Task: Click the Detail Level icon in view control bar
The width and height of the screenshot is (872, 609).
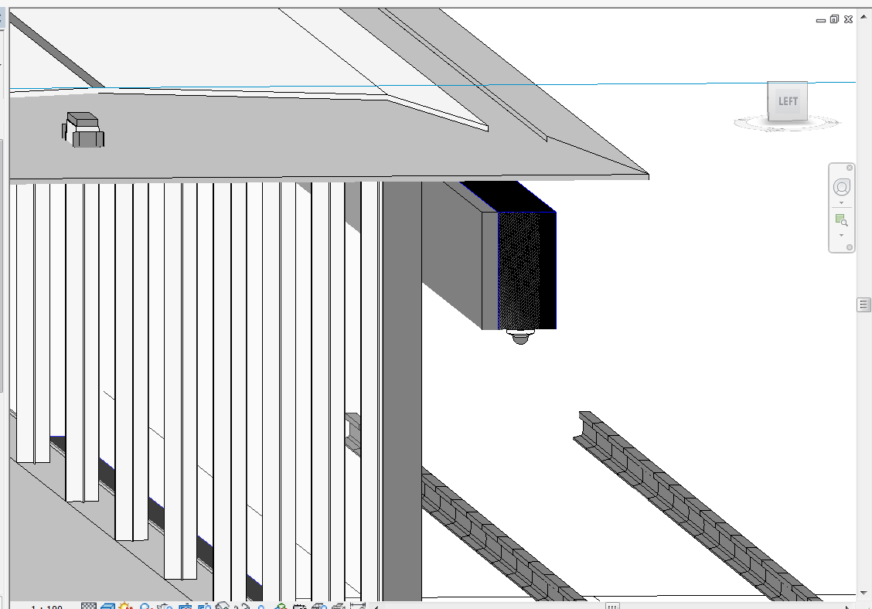Action: click(x=89, y=607)
